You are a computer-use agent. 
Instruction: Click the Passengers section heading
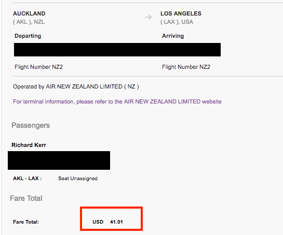(x=31, y=125)
